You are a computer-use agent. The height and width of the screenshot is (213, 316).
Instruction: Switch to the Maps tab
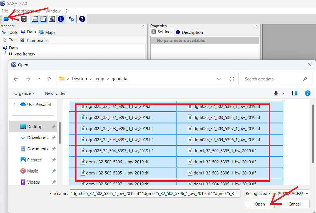pos(47,32)
